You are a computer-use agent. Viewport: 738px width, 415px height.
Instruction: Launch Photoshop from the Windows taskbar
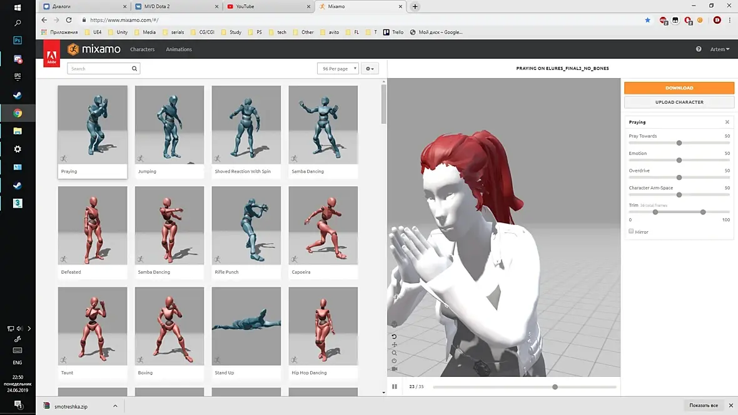[x=18, y=40]
